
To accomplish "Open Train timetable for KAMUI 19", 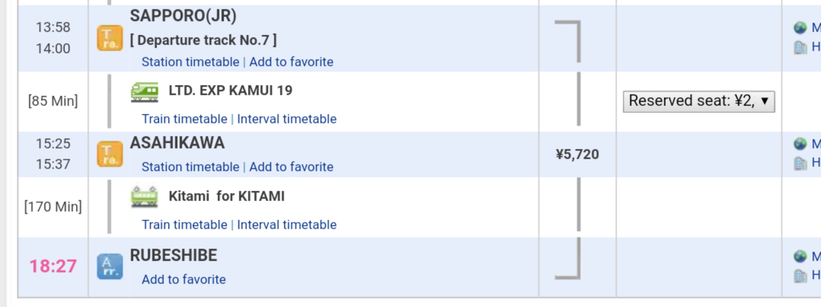I will tap(184, 119).
